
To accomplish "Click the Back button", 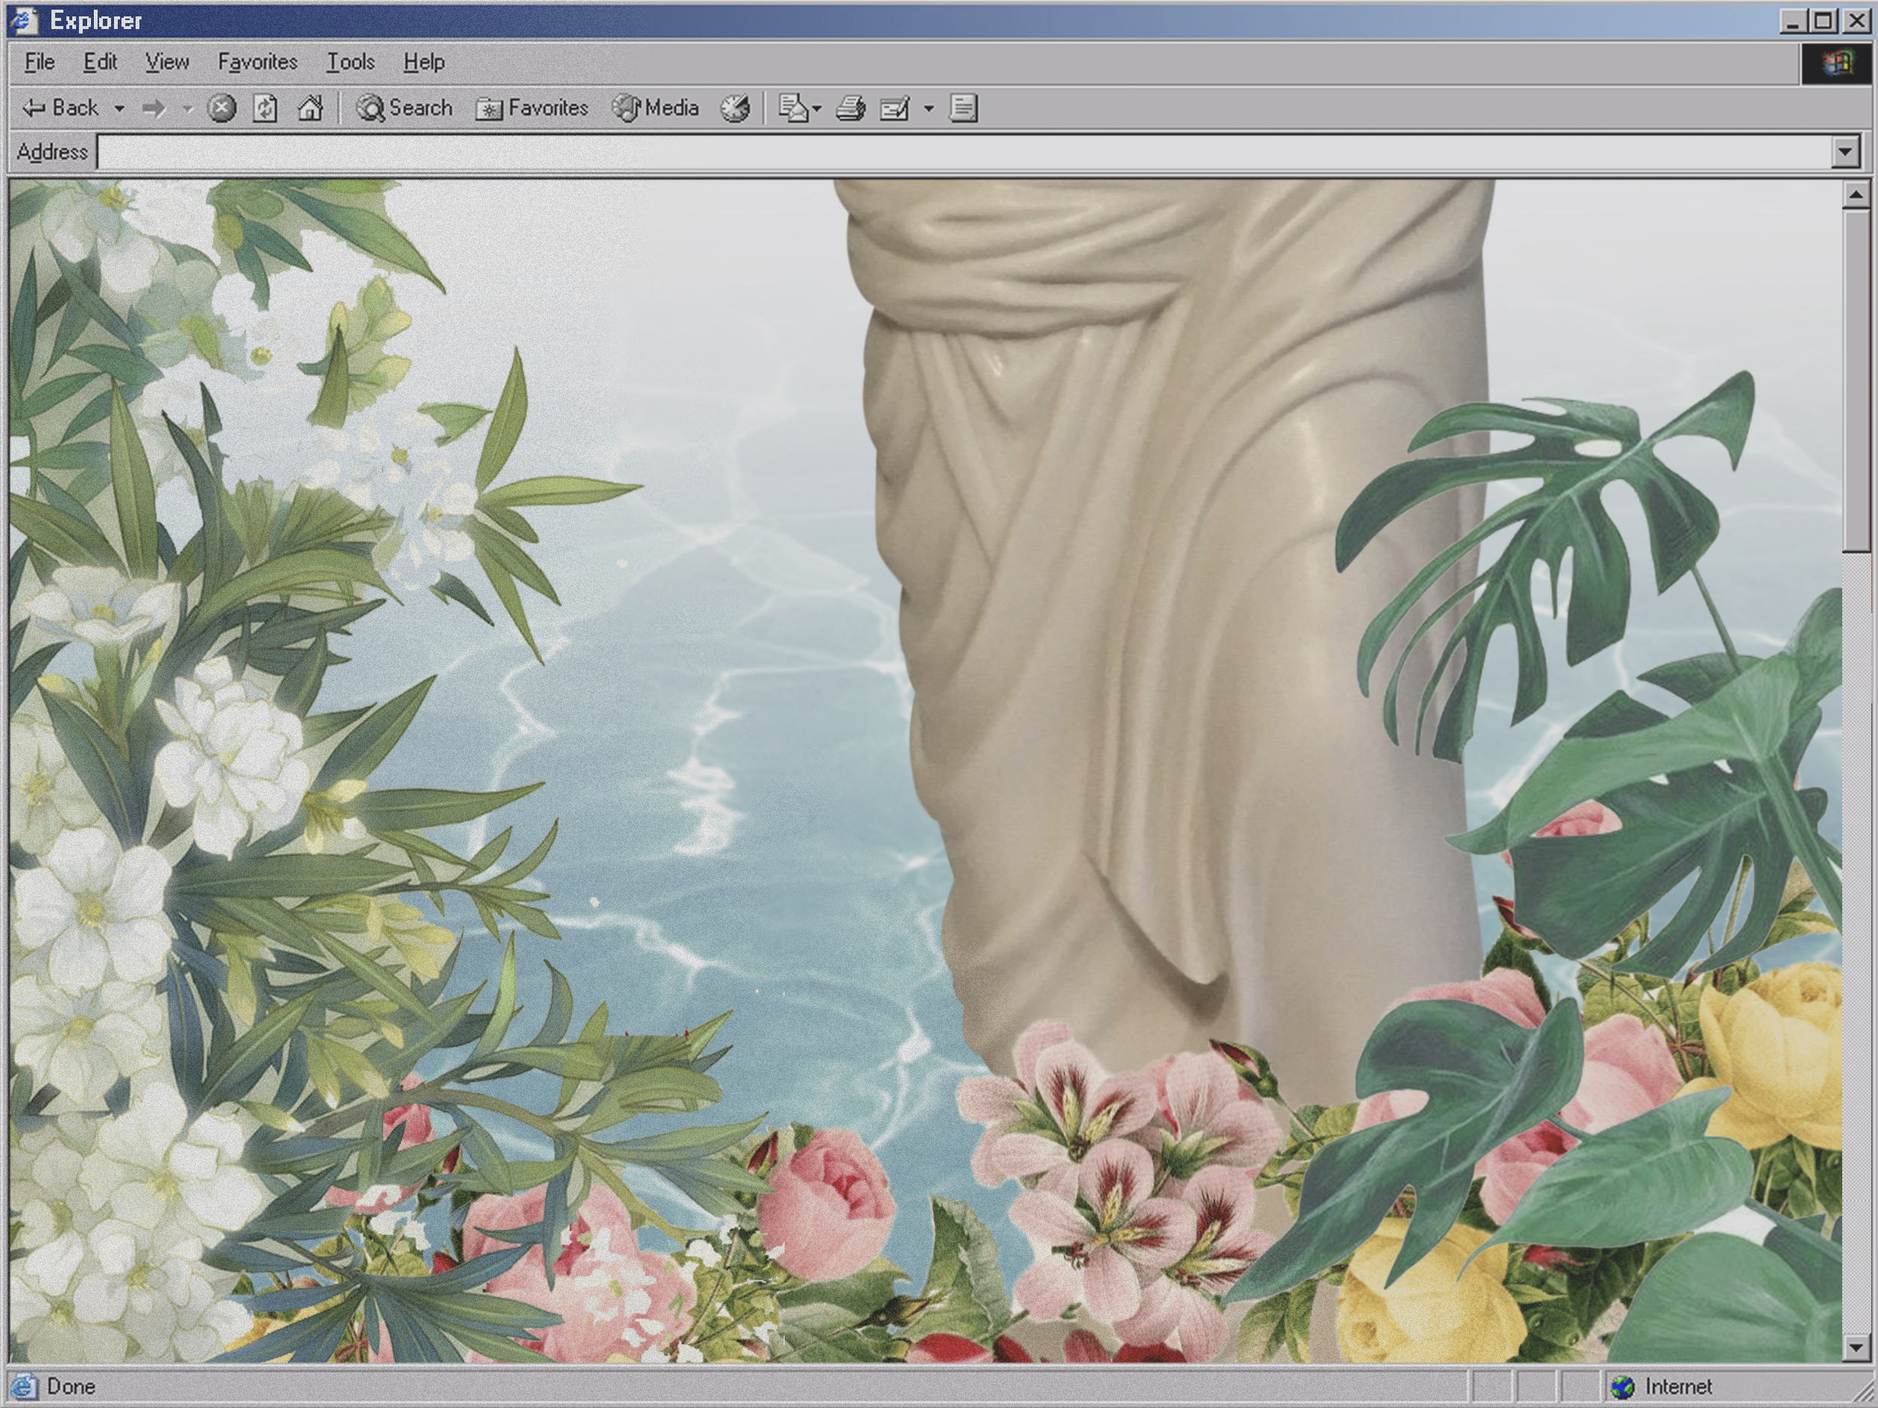I will 61,109.
